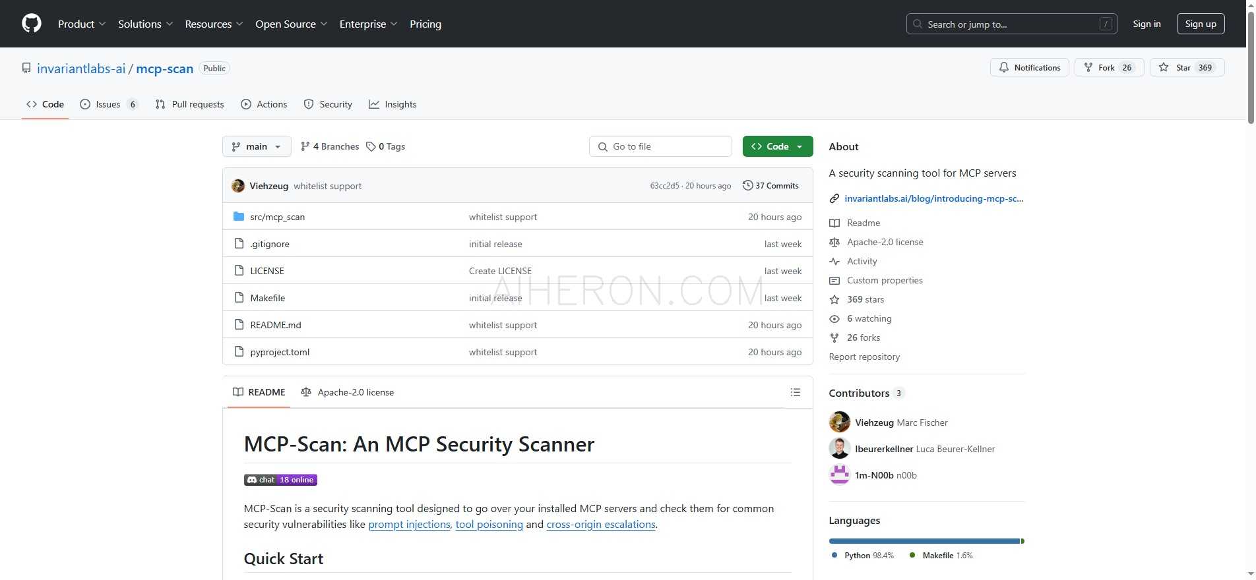1256x580 pixels.
Task: Open the Code tab
Action: point(45,104)
